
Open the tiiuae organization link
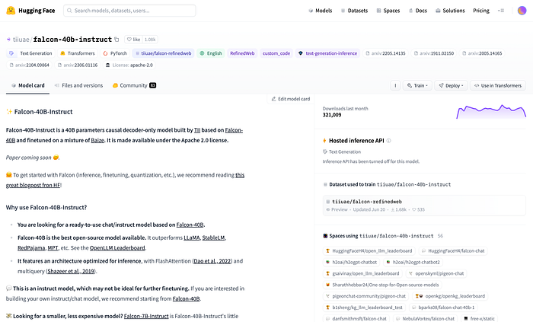tap(21, 40)
